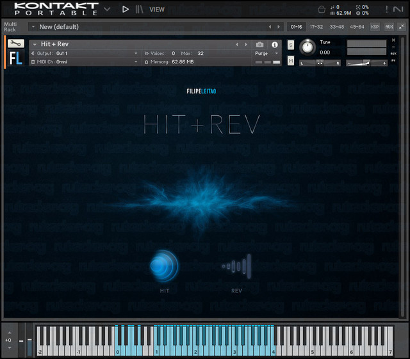Open the VIEW menu

[157, 10]
